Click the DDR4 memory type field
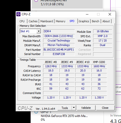The width and height of the screenshot is (121, 123). coord(59,31)
